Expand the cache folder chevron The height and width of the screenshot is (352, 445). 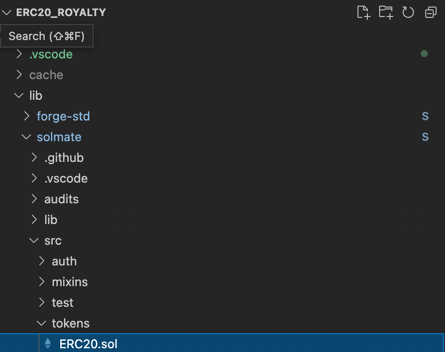[19, 75]
